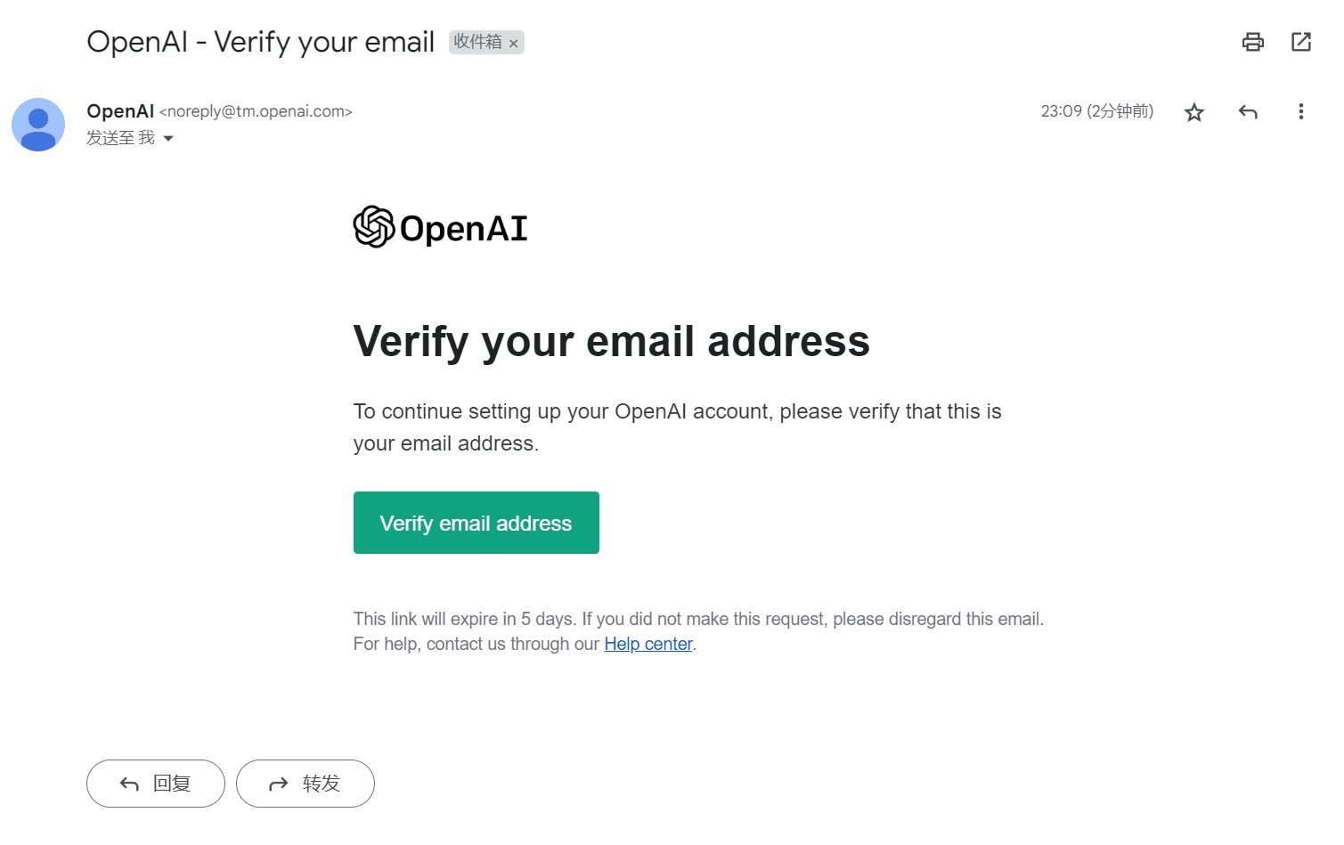
Task: Click the OpenAI logo in the email body
Action: (x=440, y=227)
